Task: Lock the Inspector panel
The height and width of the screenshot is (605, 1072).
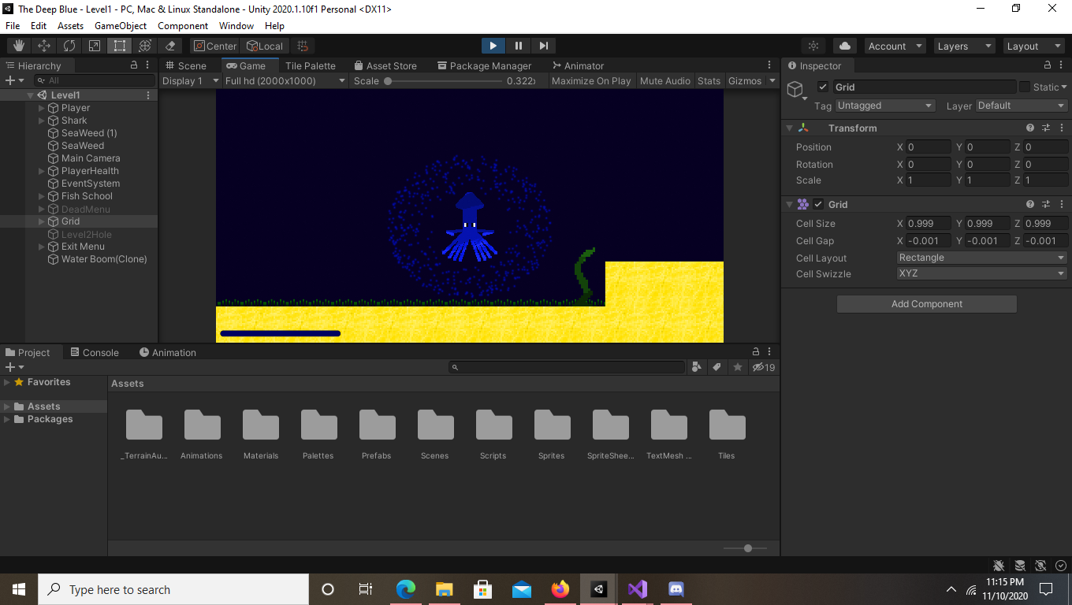Action: pos(1048,65)
